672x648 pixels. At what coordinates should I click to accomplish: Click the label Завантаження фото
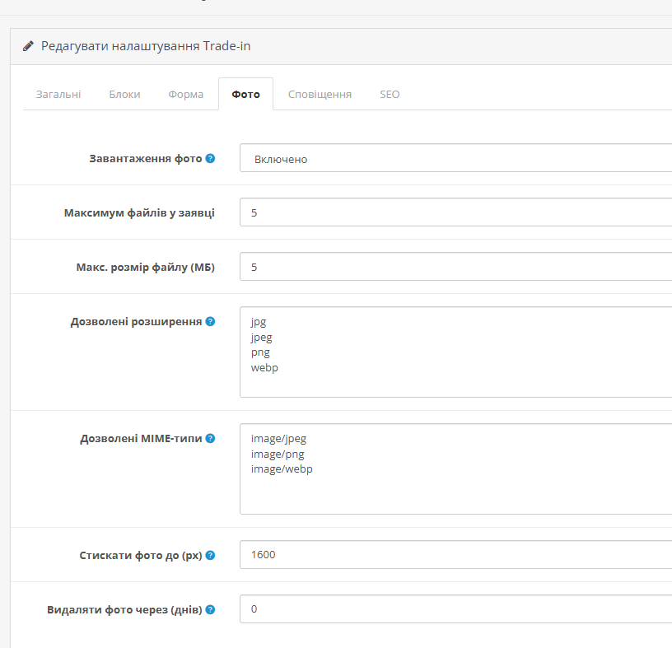click(x=145, y=159)
